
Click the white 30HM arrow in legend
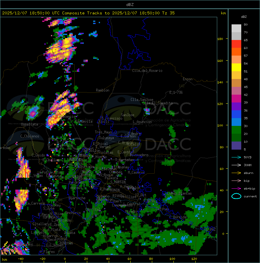click(236, 165)
